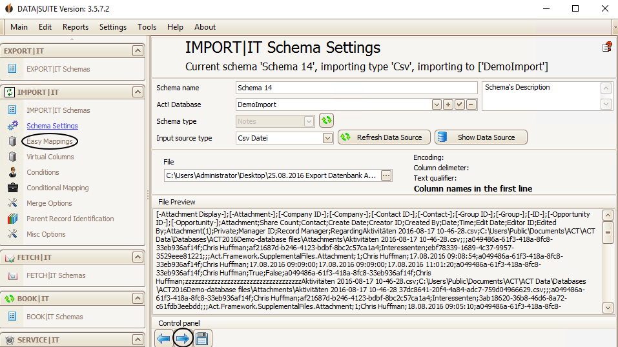Viewport: 618px width, 347px height.
Task: Collapse the SERVICE|IT panel
Action: (138, 339)
